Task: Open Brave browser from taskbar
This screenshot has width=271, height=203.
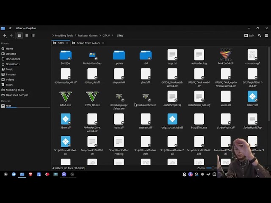Action: 30,174
